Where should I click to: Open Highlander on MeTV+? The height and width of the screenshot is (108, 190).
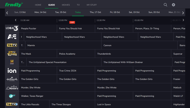click(178, 104)
